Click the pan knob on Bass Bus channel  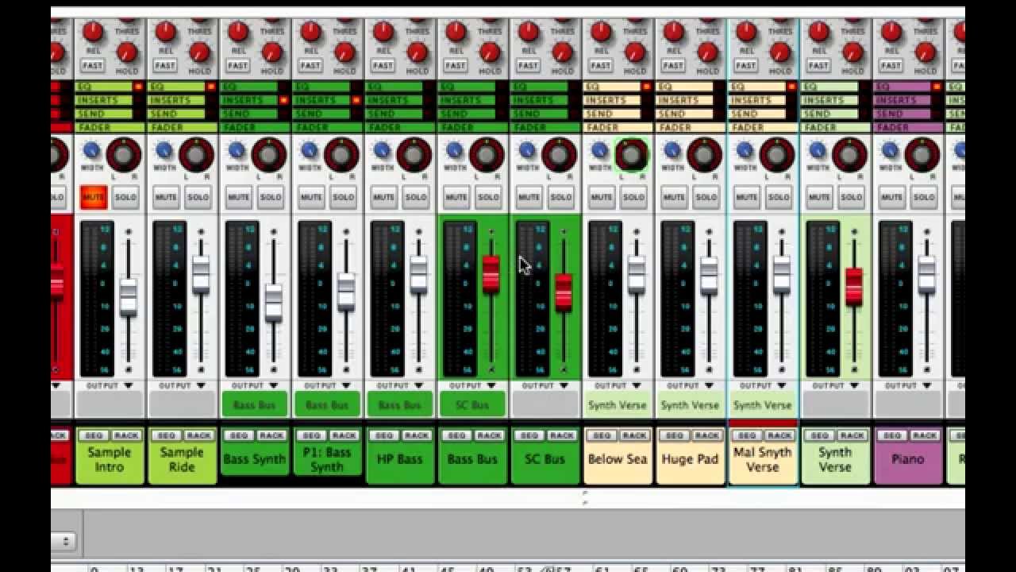pyautogui.click(x=487, y=154)
